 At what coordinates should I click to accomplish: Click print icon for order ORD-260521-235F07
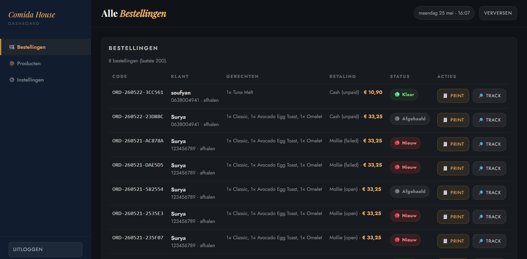[x=445, y=241]
